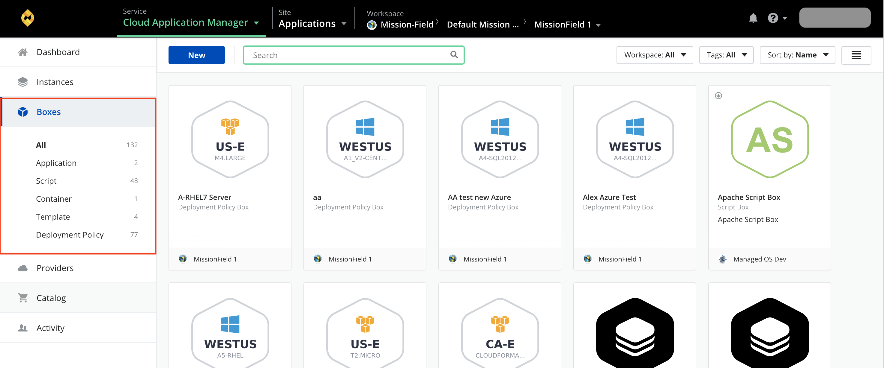Click the search magnifier icon

tap(454, 55)
